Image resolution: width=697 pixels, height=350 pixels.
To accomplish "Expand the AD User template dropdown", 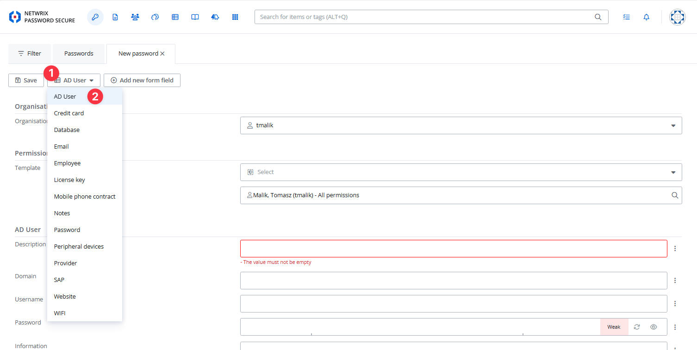I will (74, 80).
